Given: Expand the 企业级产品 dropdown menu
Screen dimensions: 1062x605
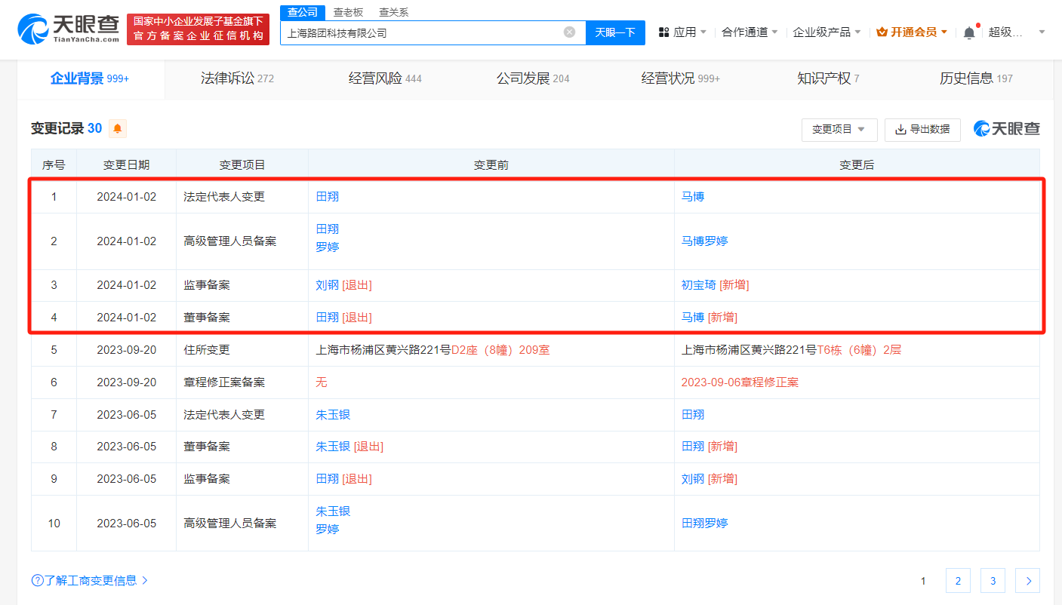Looking at the screenshot, I should tap(827, 32).
